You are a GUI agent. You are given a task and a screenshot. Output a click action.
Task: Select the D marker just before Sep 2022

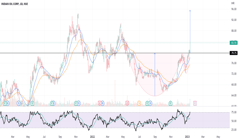tap(150, 104)
